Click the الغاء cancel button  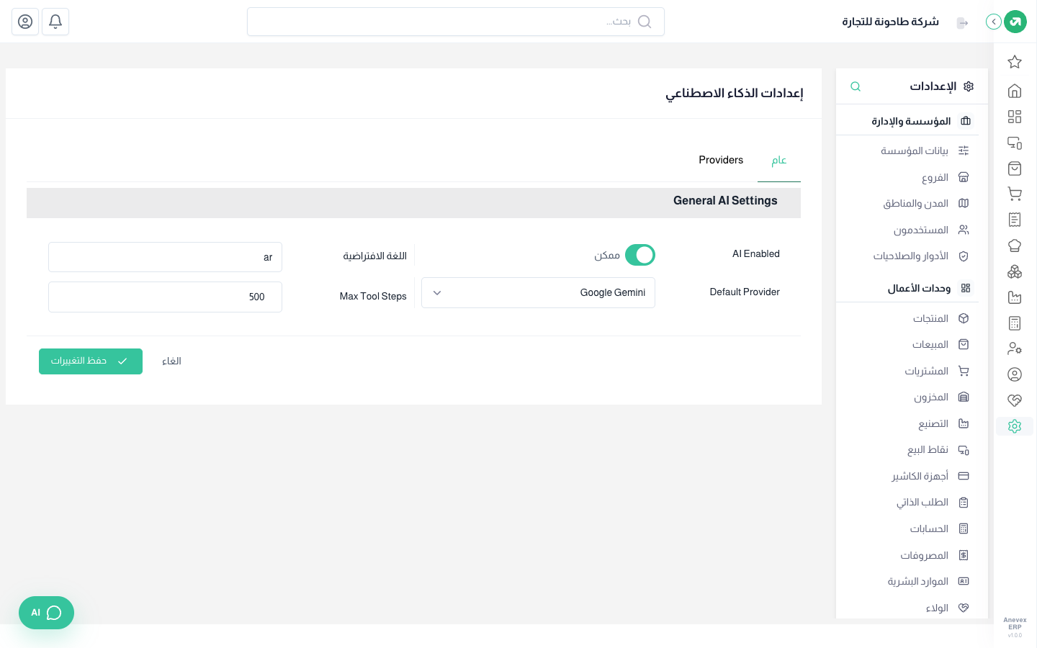point(171,361)
